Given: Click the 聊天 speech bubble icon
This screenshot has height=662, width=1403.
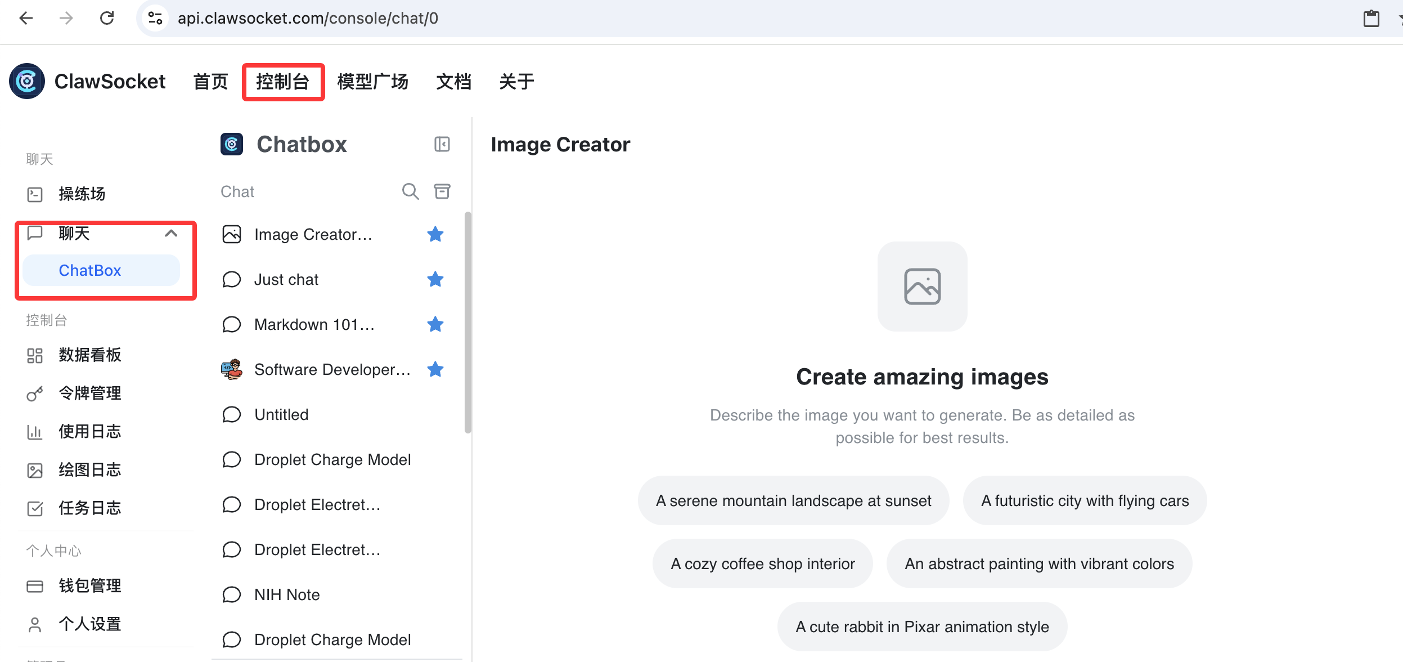Looking at the screenshot, I should 35,232.
